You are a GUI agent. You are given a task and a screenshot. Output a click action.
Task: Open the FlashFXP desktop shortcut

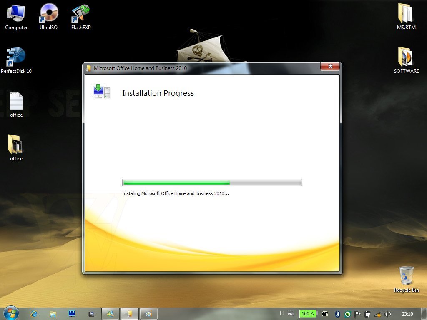80,17
